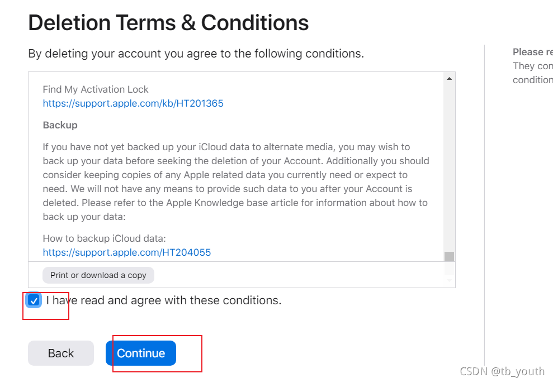Image resolution: width=553 pixels, height=383 pixels.
Task: Click the CSDN @tb_youth watermark
Action: [502, 371]
